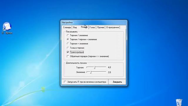Select the Режим tab

tap(84, 27)
